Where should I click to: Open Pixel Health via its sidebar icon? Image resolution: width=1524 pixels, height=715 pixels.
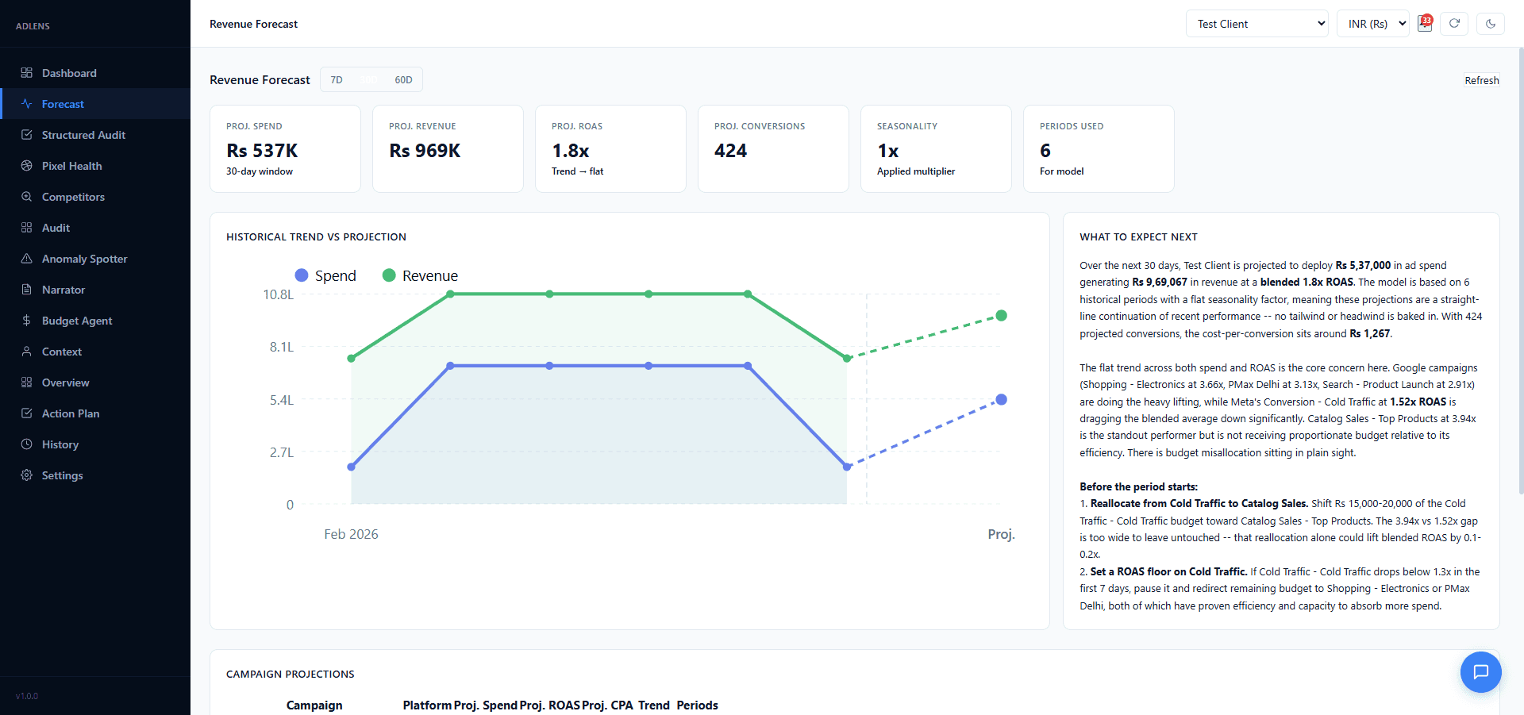click(26, 166)
